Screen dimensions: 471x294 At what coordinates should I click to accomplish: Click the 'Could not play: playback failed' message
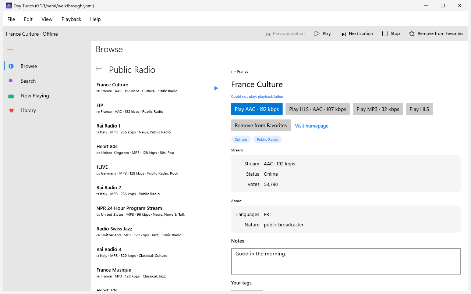pos(257,97)
